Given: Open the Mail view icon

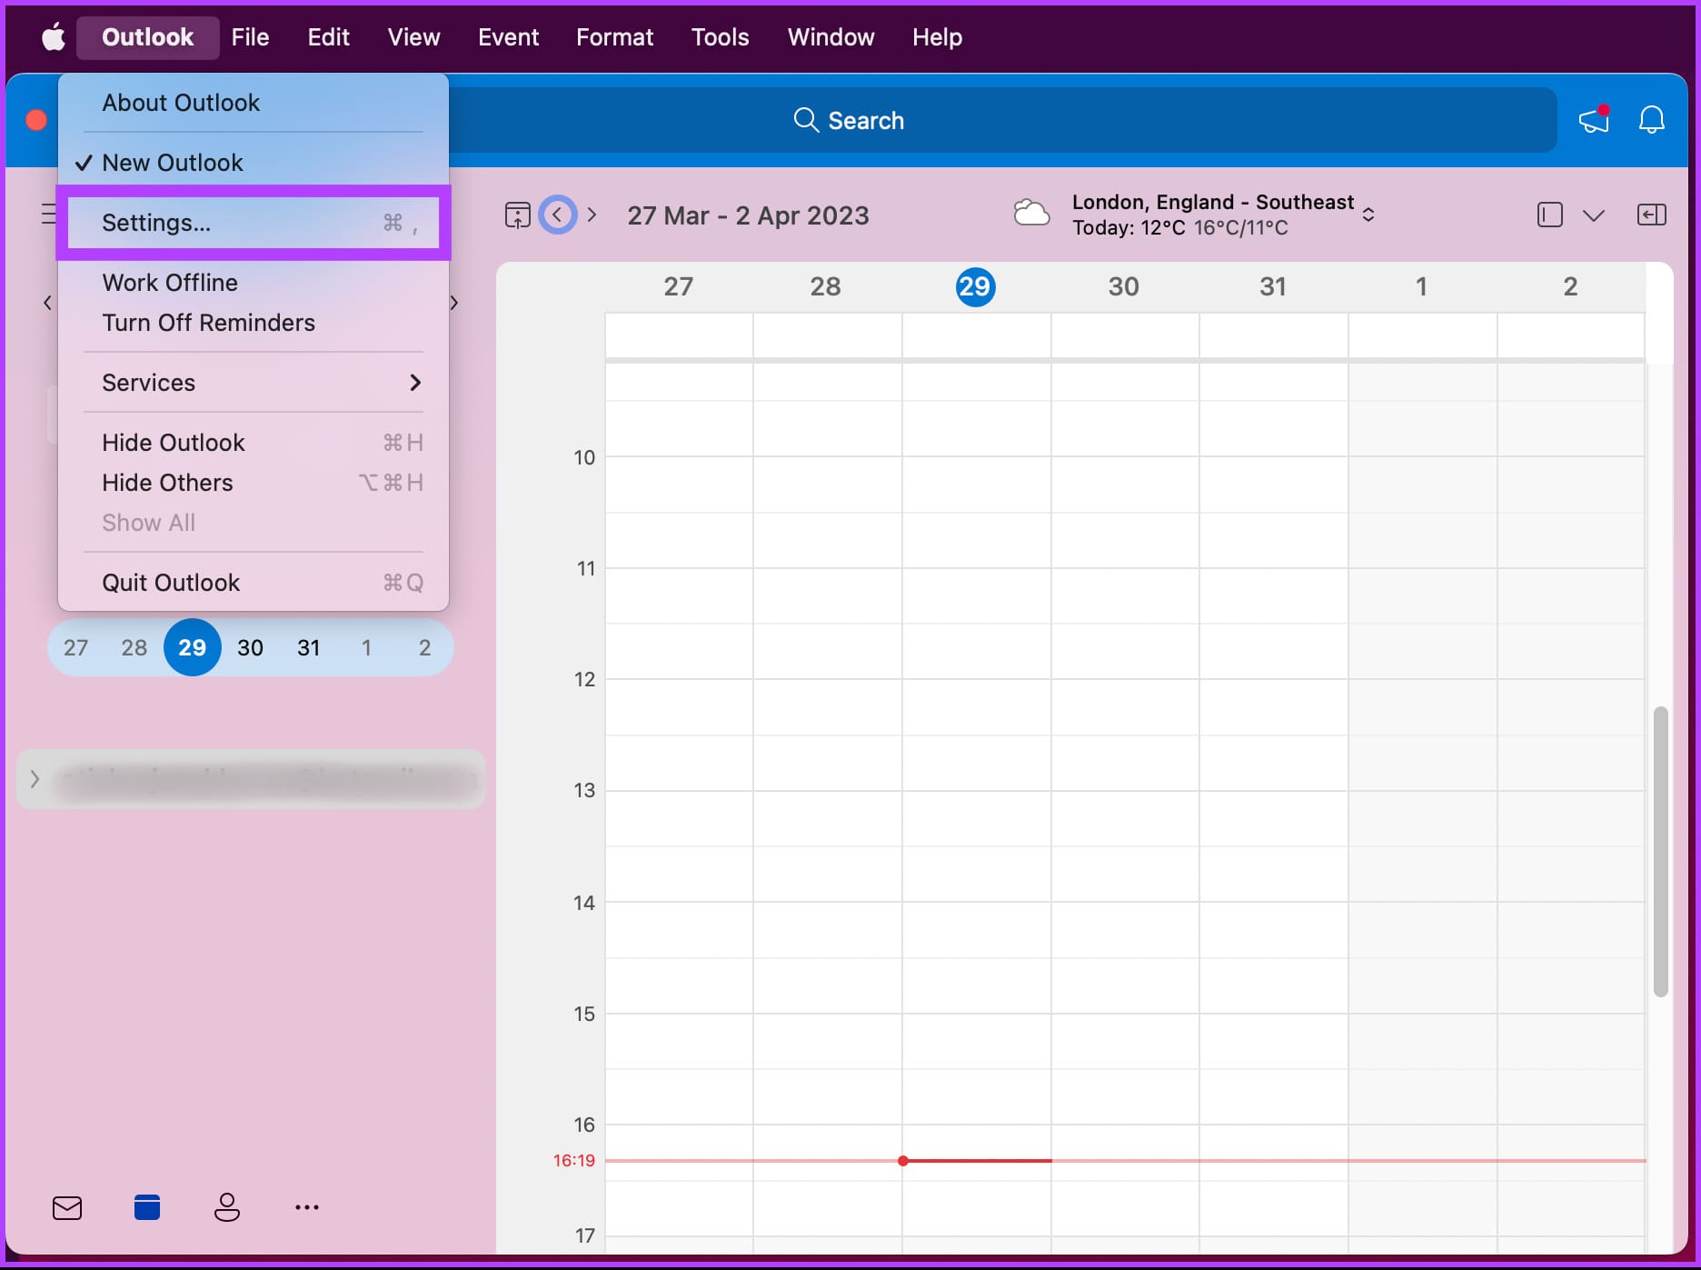Looking at the screenshot, I should coord(67,1207).
